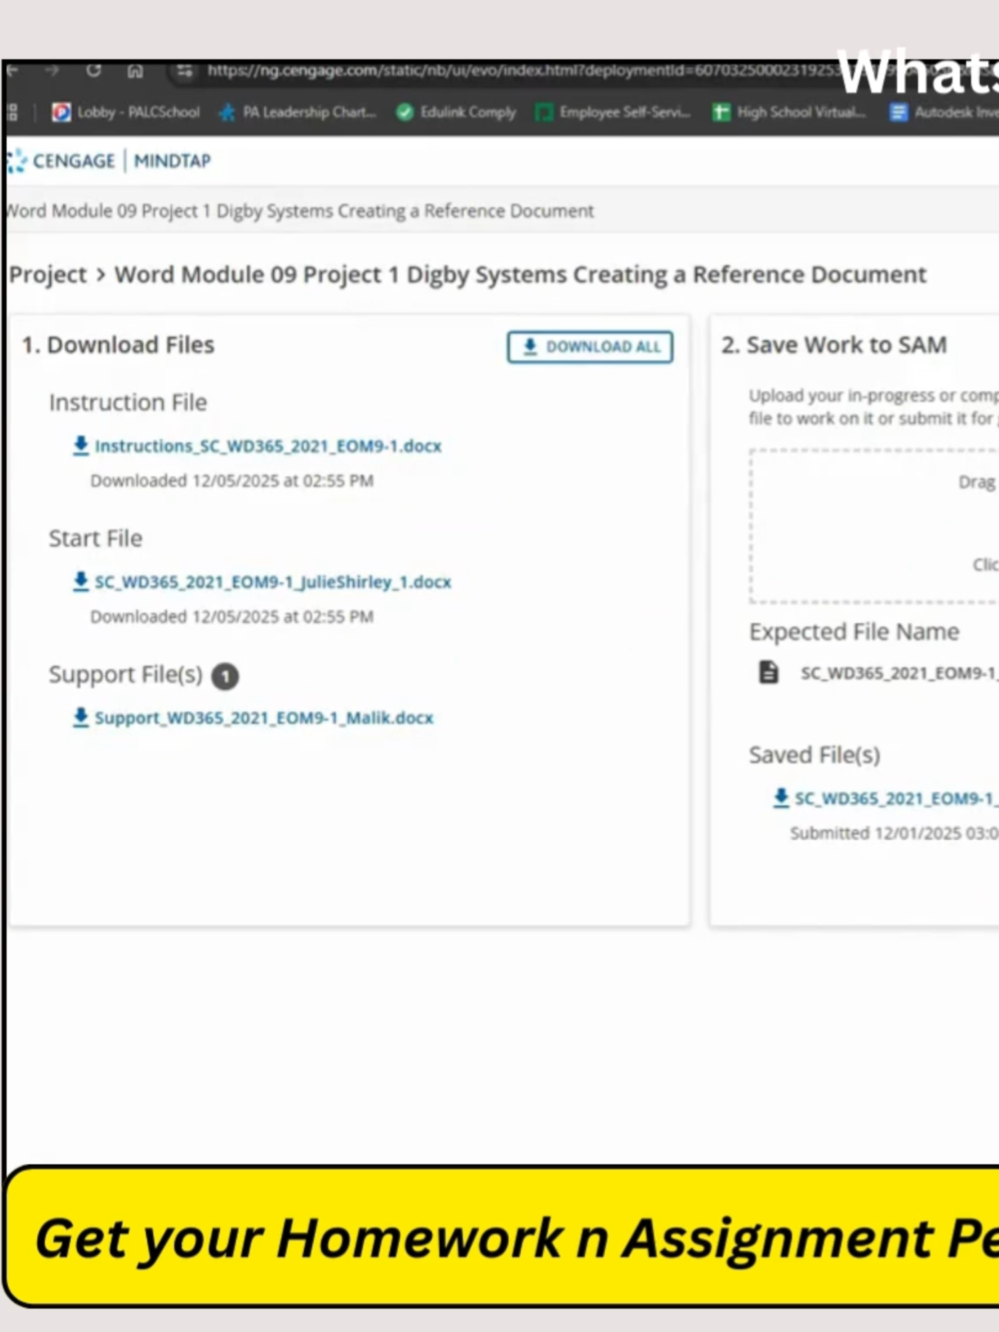Click the expected file name SC_WD365_2021_EOM9-1 text
The image size is (999, 1332).
tap(900, 673)
